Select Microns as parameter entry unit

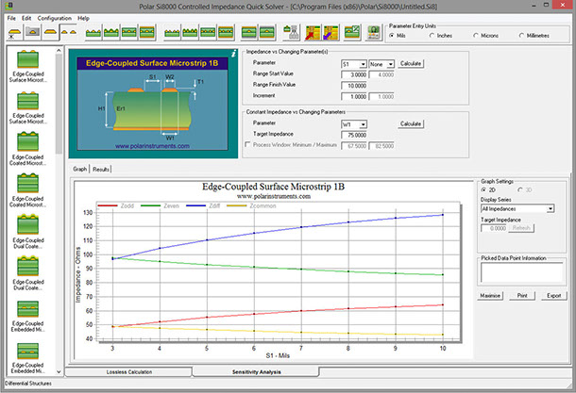click(x=478, y=36)
